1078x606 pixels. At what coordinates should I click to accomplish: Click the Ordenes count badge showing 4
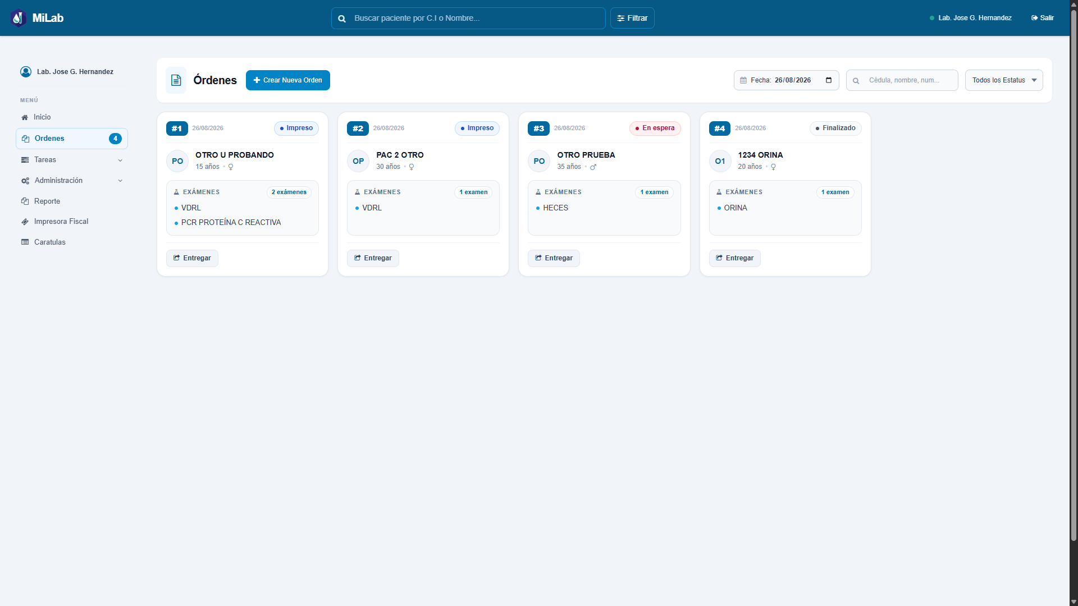click(115, 139)
